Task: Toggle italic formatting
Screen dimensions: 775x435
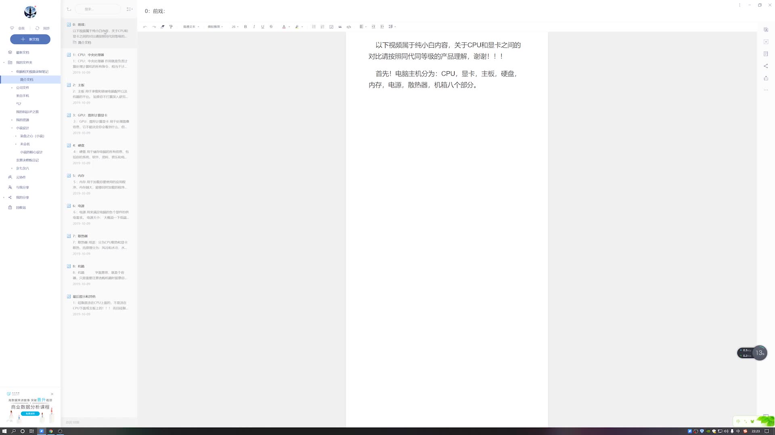Action: click(x=254, y=27)
